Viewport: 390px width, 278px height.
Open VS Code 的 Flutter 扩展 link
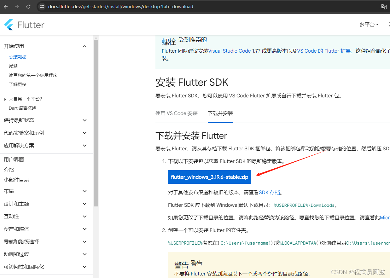[324, 51]
